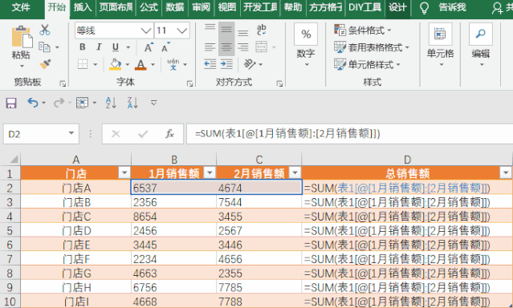Image resolution: width=513 pixels, height=308 pixels.
Task: Open Clipboard pane launcher
Action: tap(63, 83)
